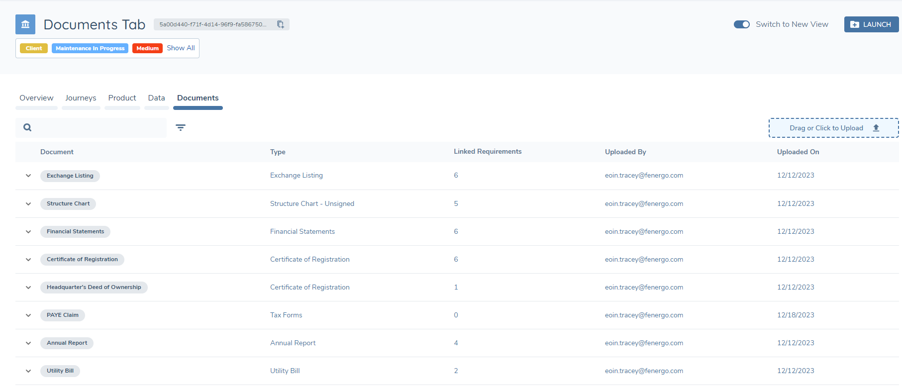Click the bank entity icon beside Documents Tab
Image resolution: width=902 pixels, height=390 pixels.
25,24
